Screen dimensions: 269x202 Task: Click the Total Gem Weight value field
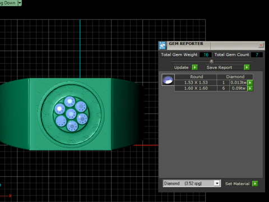pos(206,55)
